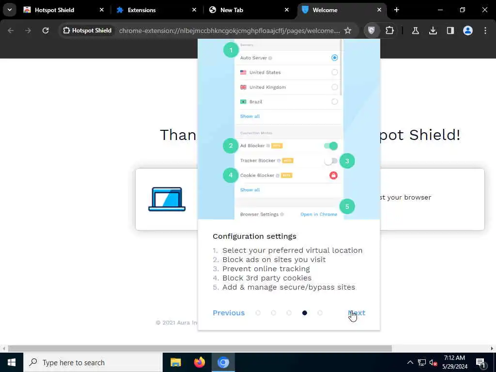Open the Extensions puzzle icon menu
This screenshot has width=496, height=372.
(389, 31)
